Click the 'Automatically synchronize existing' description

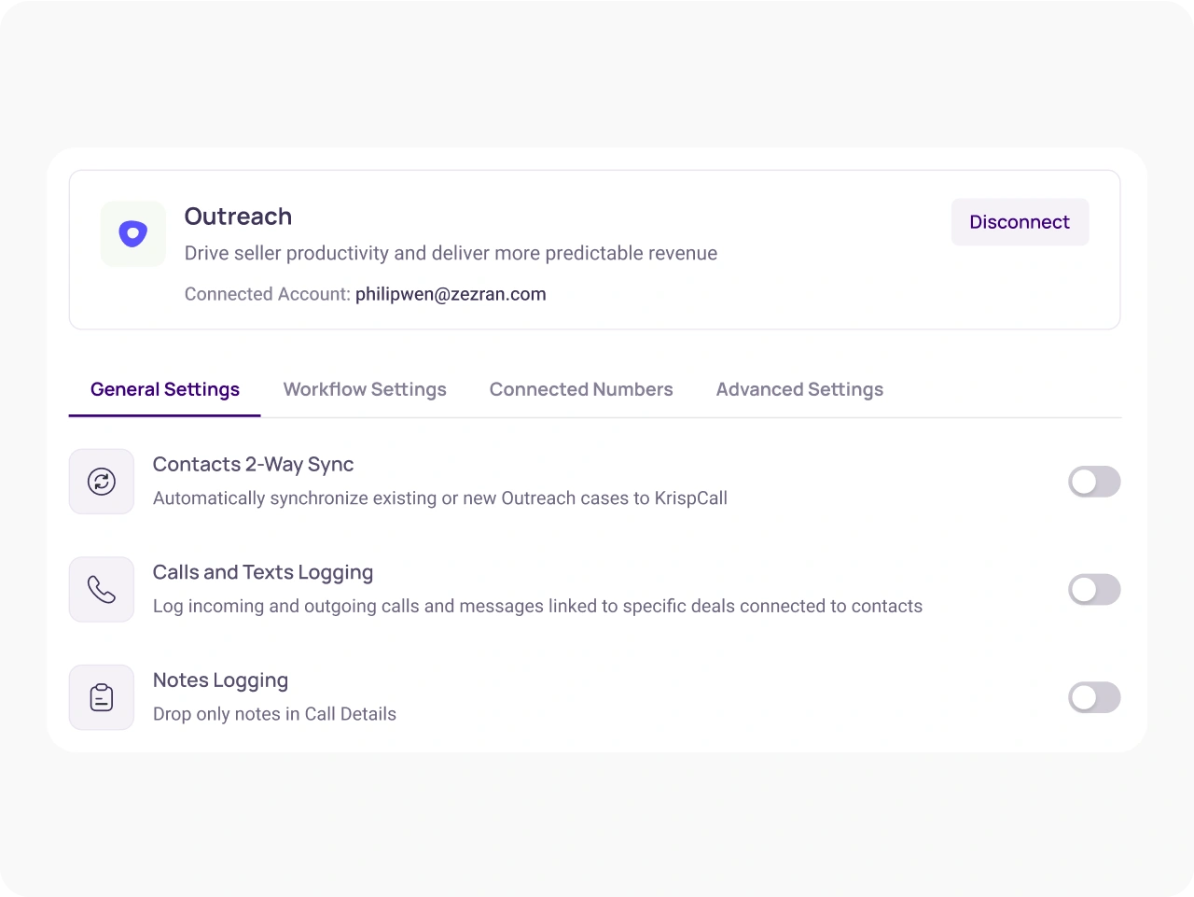pyautogui.click(x=440, y=498)
